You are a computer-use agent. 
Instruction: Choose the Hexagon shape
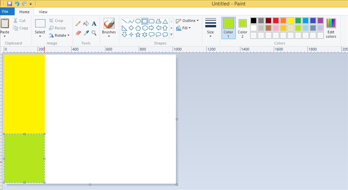[145, 28]
